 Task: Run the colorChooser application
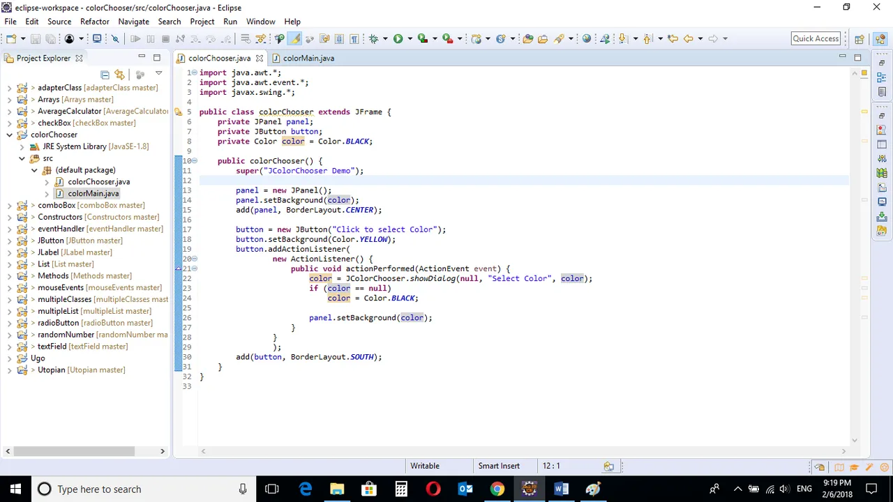coord(398,38)
